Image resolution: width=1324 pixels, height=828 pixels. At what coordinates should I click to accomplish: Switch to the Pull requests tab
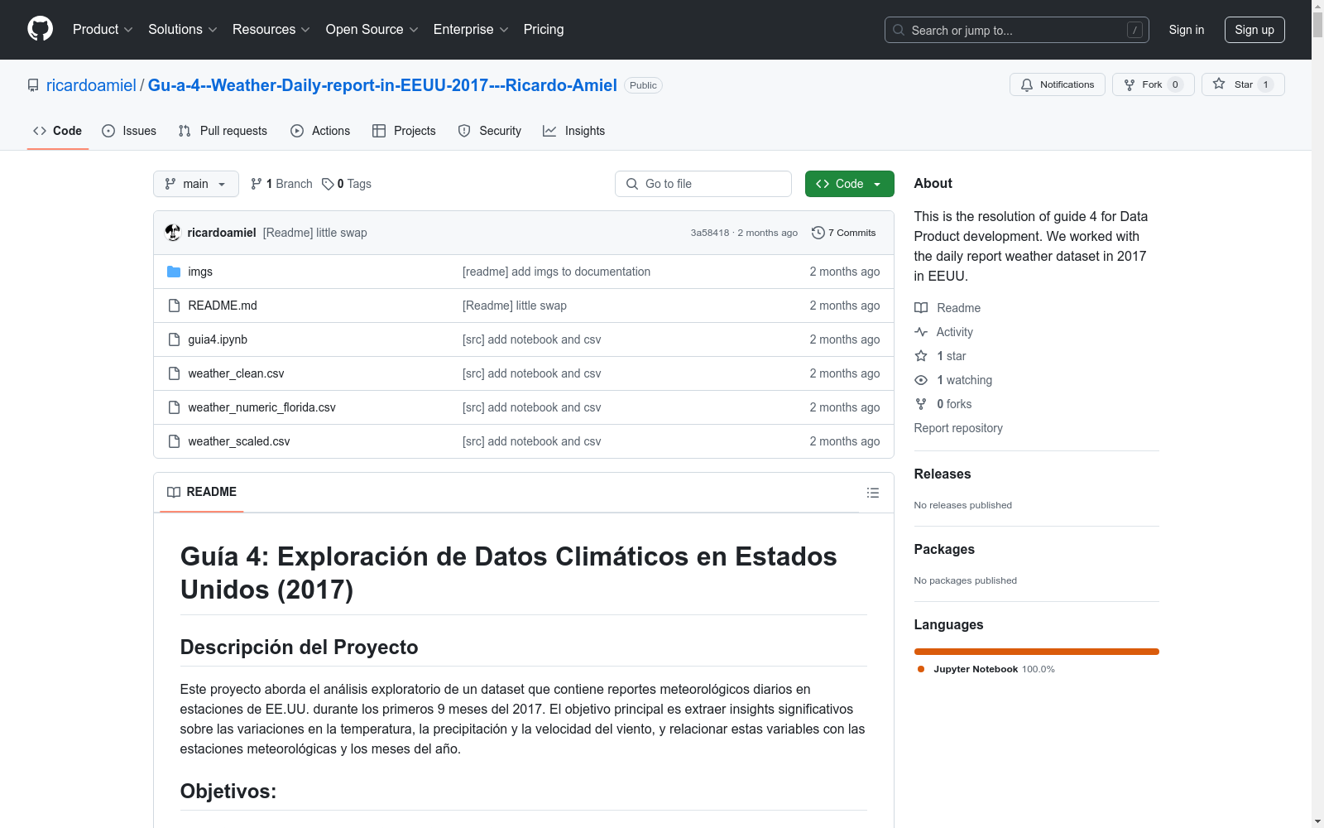pyautogui.click(x=223, y=131)
